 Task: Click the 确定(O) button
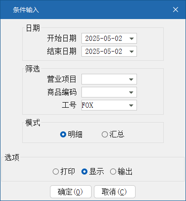pos(71,192)
